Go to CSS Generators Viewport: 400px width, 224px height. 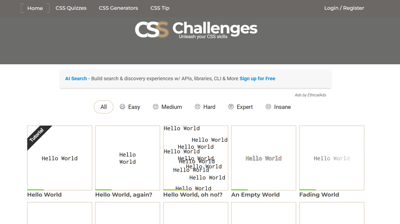click(118, 8)
